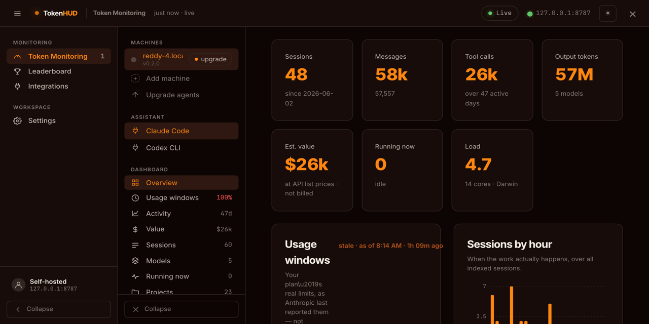Click the 127.0.0.1:8787 connection status in header
This screenshot has width=649, height=324.
(x=559, y=13)
